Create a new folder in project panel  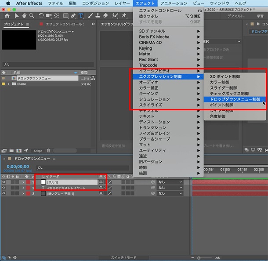(x=11, y=150)
